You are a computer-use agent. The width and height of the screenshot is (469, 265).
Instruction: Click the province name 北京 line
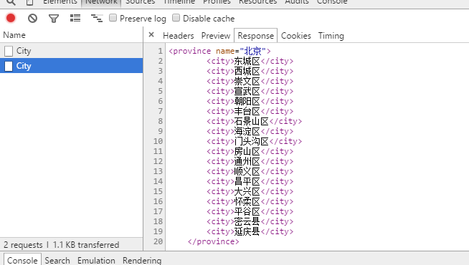pyautogui.click(x=219, y=51)
